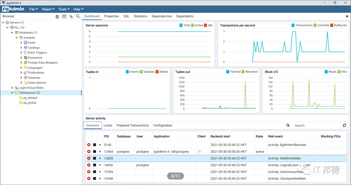Open the Object menu
This screenshot has width=351, height=185.
pyautogui.click(x=48, y=9)
